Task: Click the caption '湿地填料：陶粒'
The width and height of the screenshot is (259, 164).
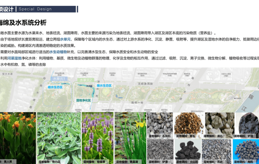Action: [x=244, y=162]
